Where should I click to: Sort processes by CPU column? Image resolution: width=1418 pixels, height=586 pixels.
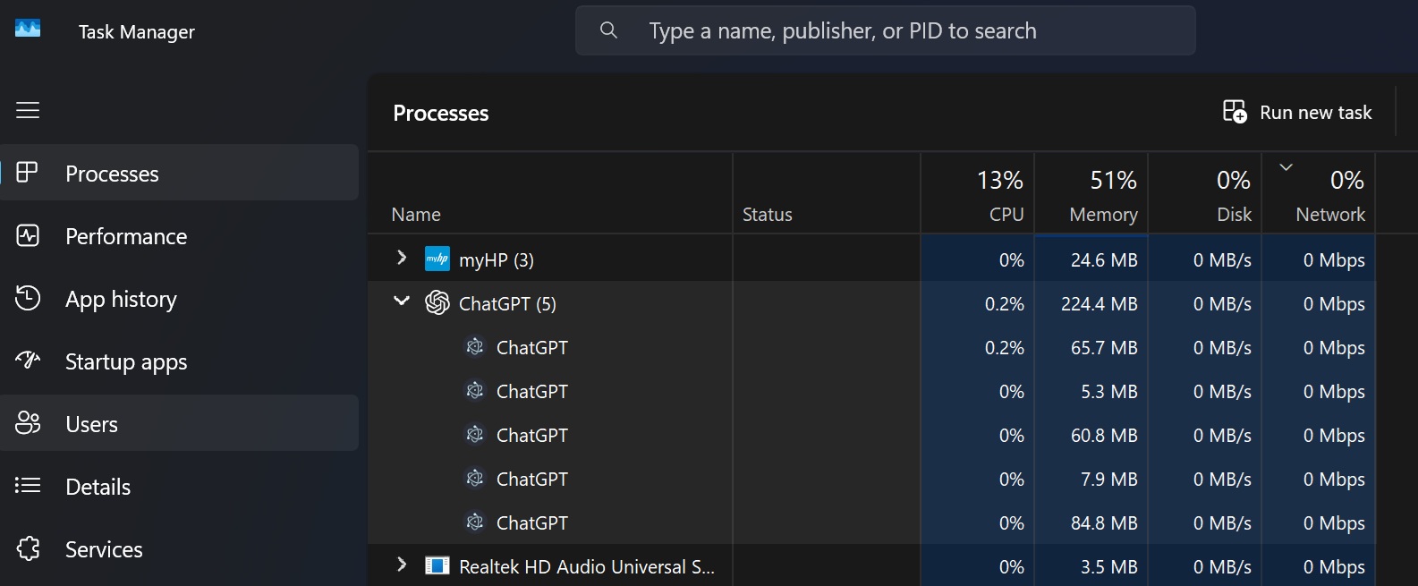pyautogui.click(x=999, y=195)
